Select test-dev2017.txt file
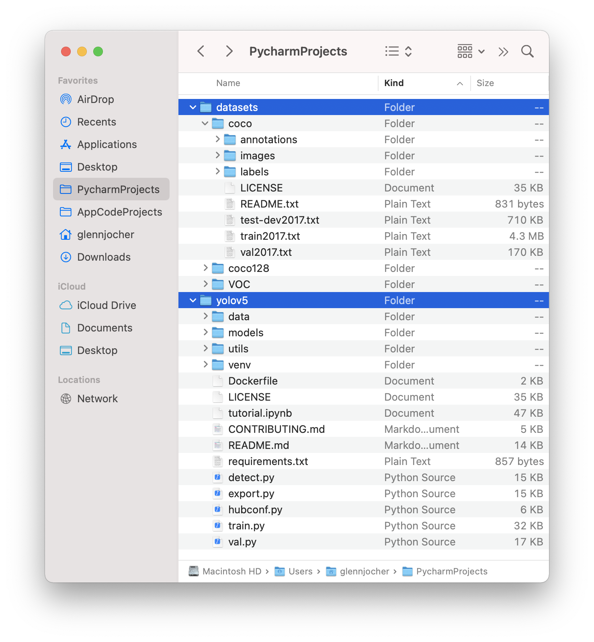 [x=364, y=220]
